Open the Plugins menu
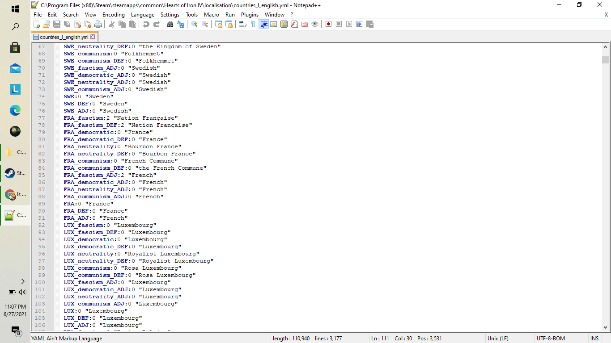This screenshot has height=343, width=611. pyautogui.click(x=250, y=15)
